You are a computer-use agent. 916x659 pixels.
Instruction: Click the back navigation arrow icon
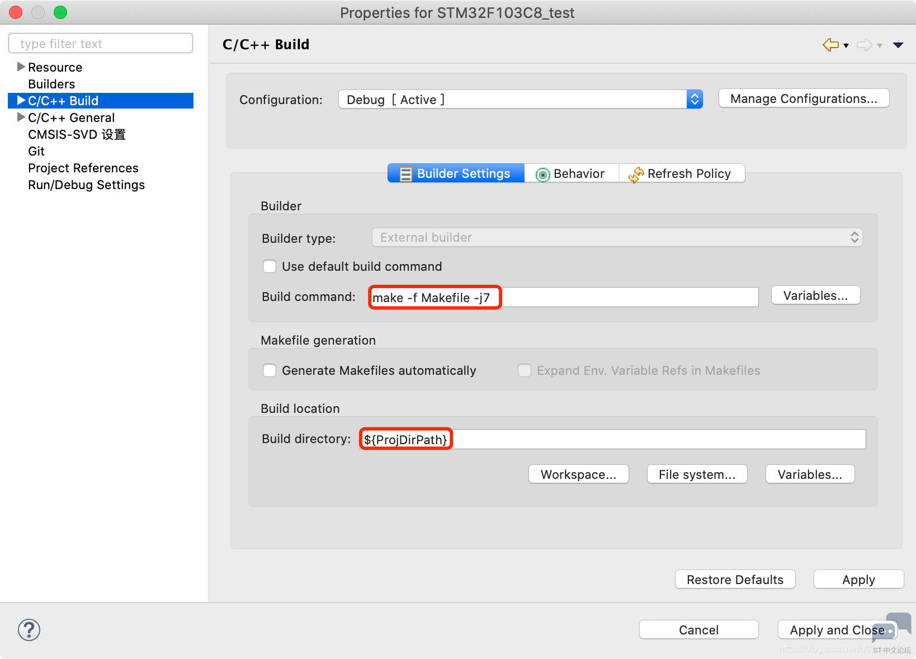pyautogui.click(x=830, y=45)
